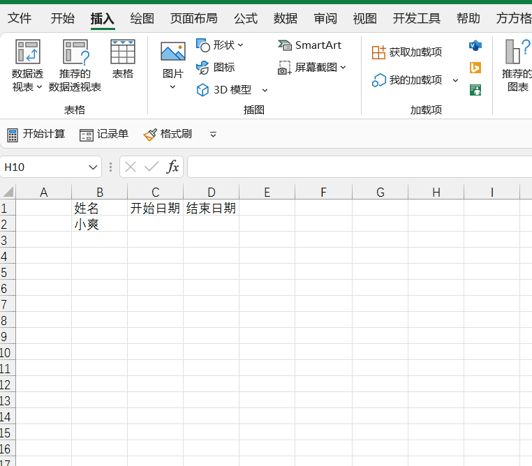Open the File (文件) tab
Image resolution: width=532 pixels, height=466 pixels.
20,18
